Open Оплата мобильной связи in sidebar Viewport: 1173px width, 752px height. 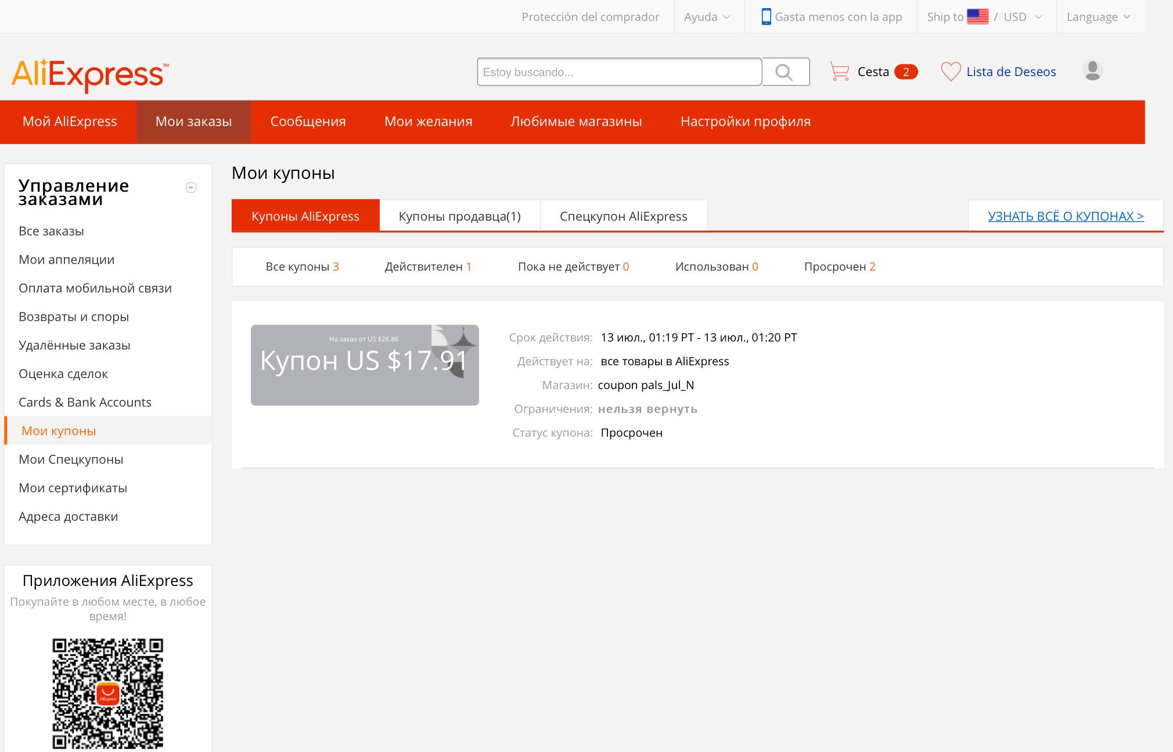pos(95,288)
